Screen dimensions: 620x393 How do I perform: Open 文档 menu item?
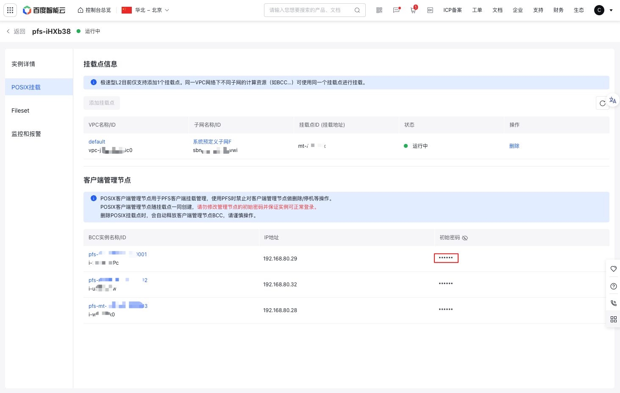[x=498, y=10]
